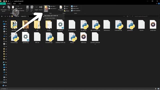Screen dimensions: 160x90
Task: Select the Lib folder
Action: point(37,26)
